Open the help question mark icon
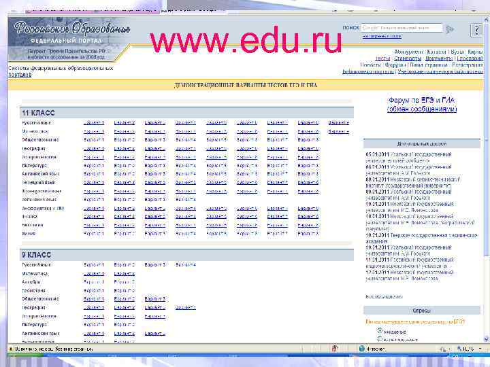The height and width of the screenshot is (367, 490). (476, 31)
